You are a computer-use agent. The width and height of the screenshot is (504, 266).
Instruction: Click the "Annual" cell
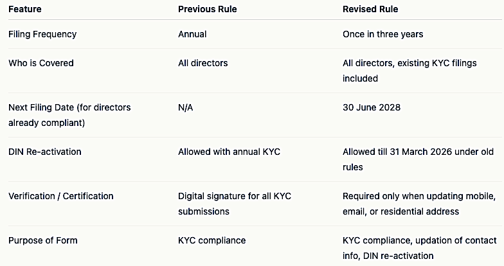pyautogui.click(x=192, y=34)
